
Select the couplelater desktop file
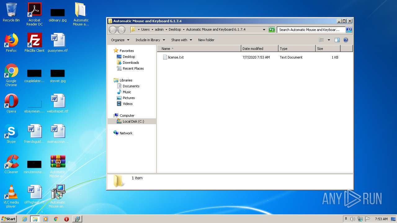[x=34, y=76]
